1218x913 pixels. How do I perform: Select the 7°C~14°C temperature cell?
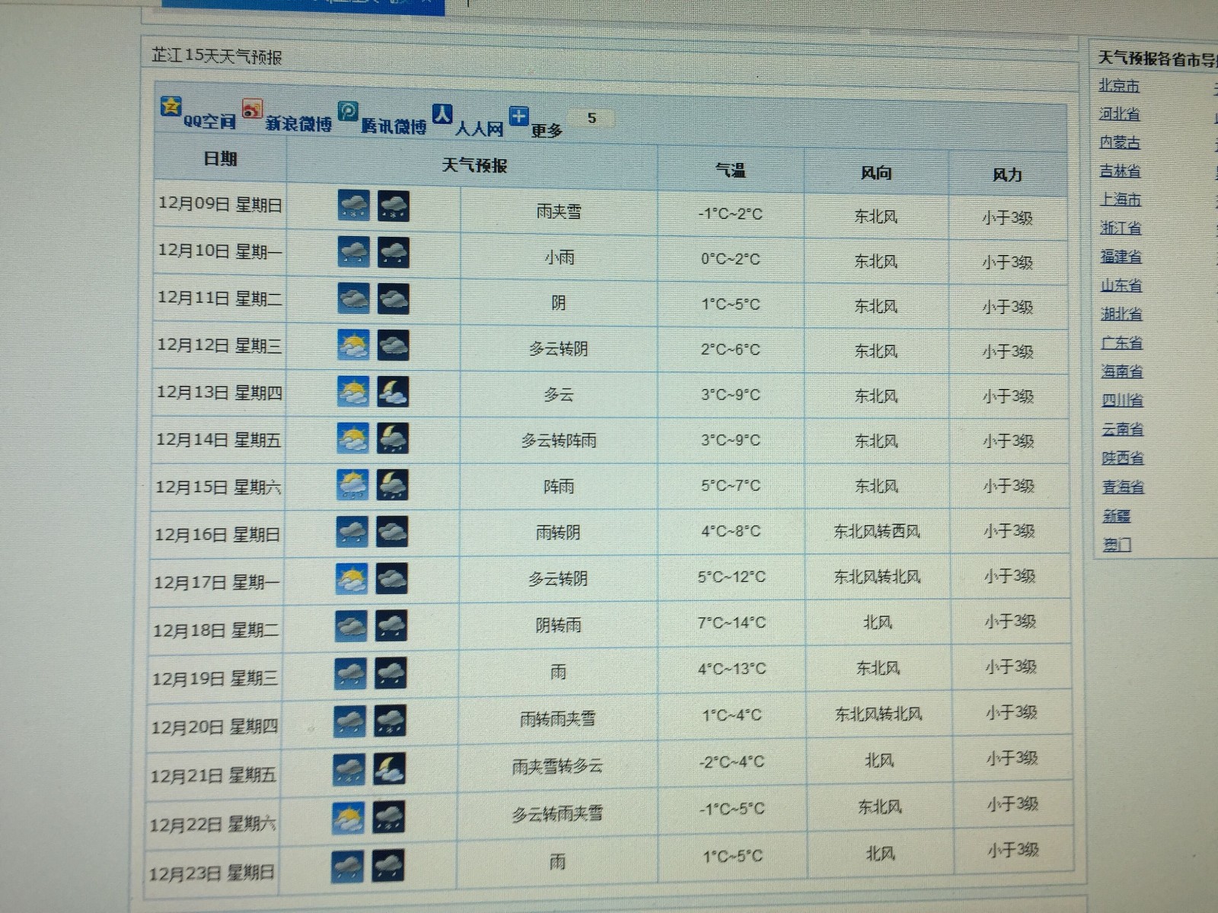coord(732,622)
